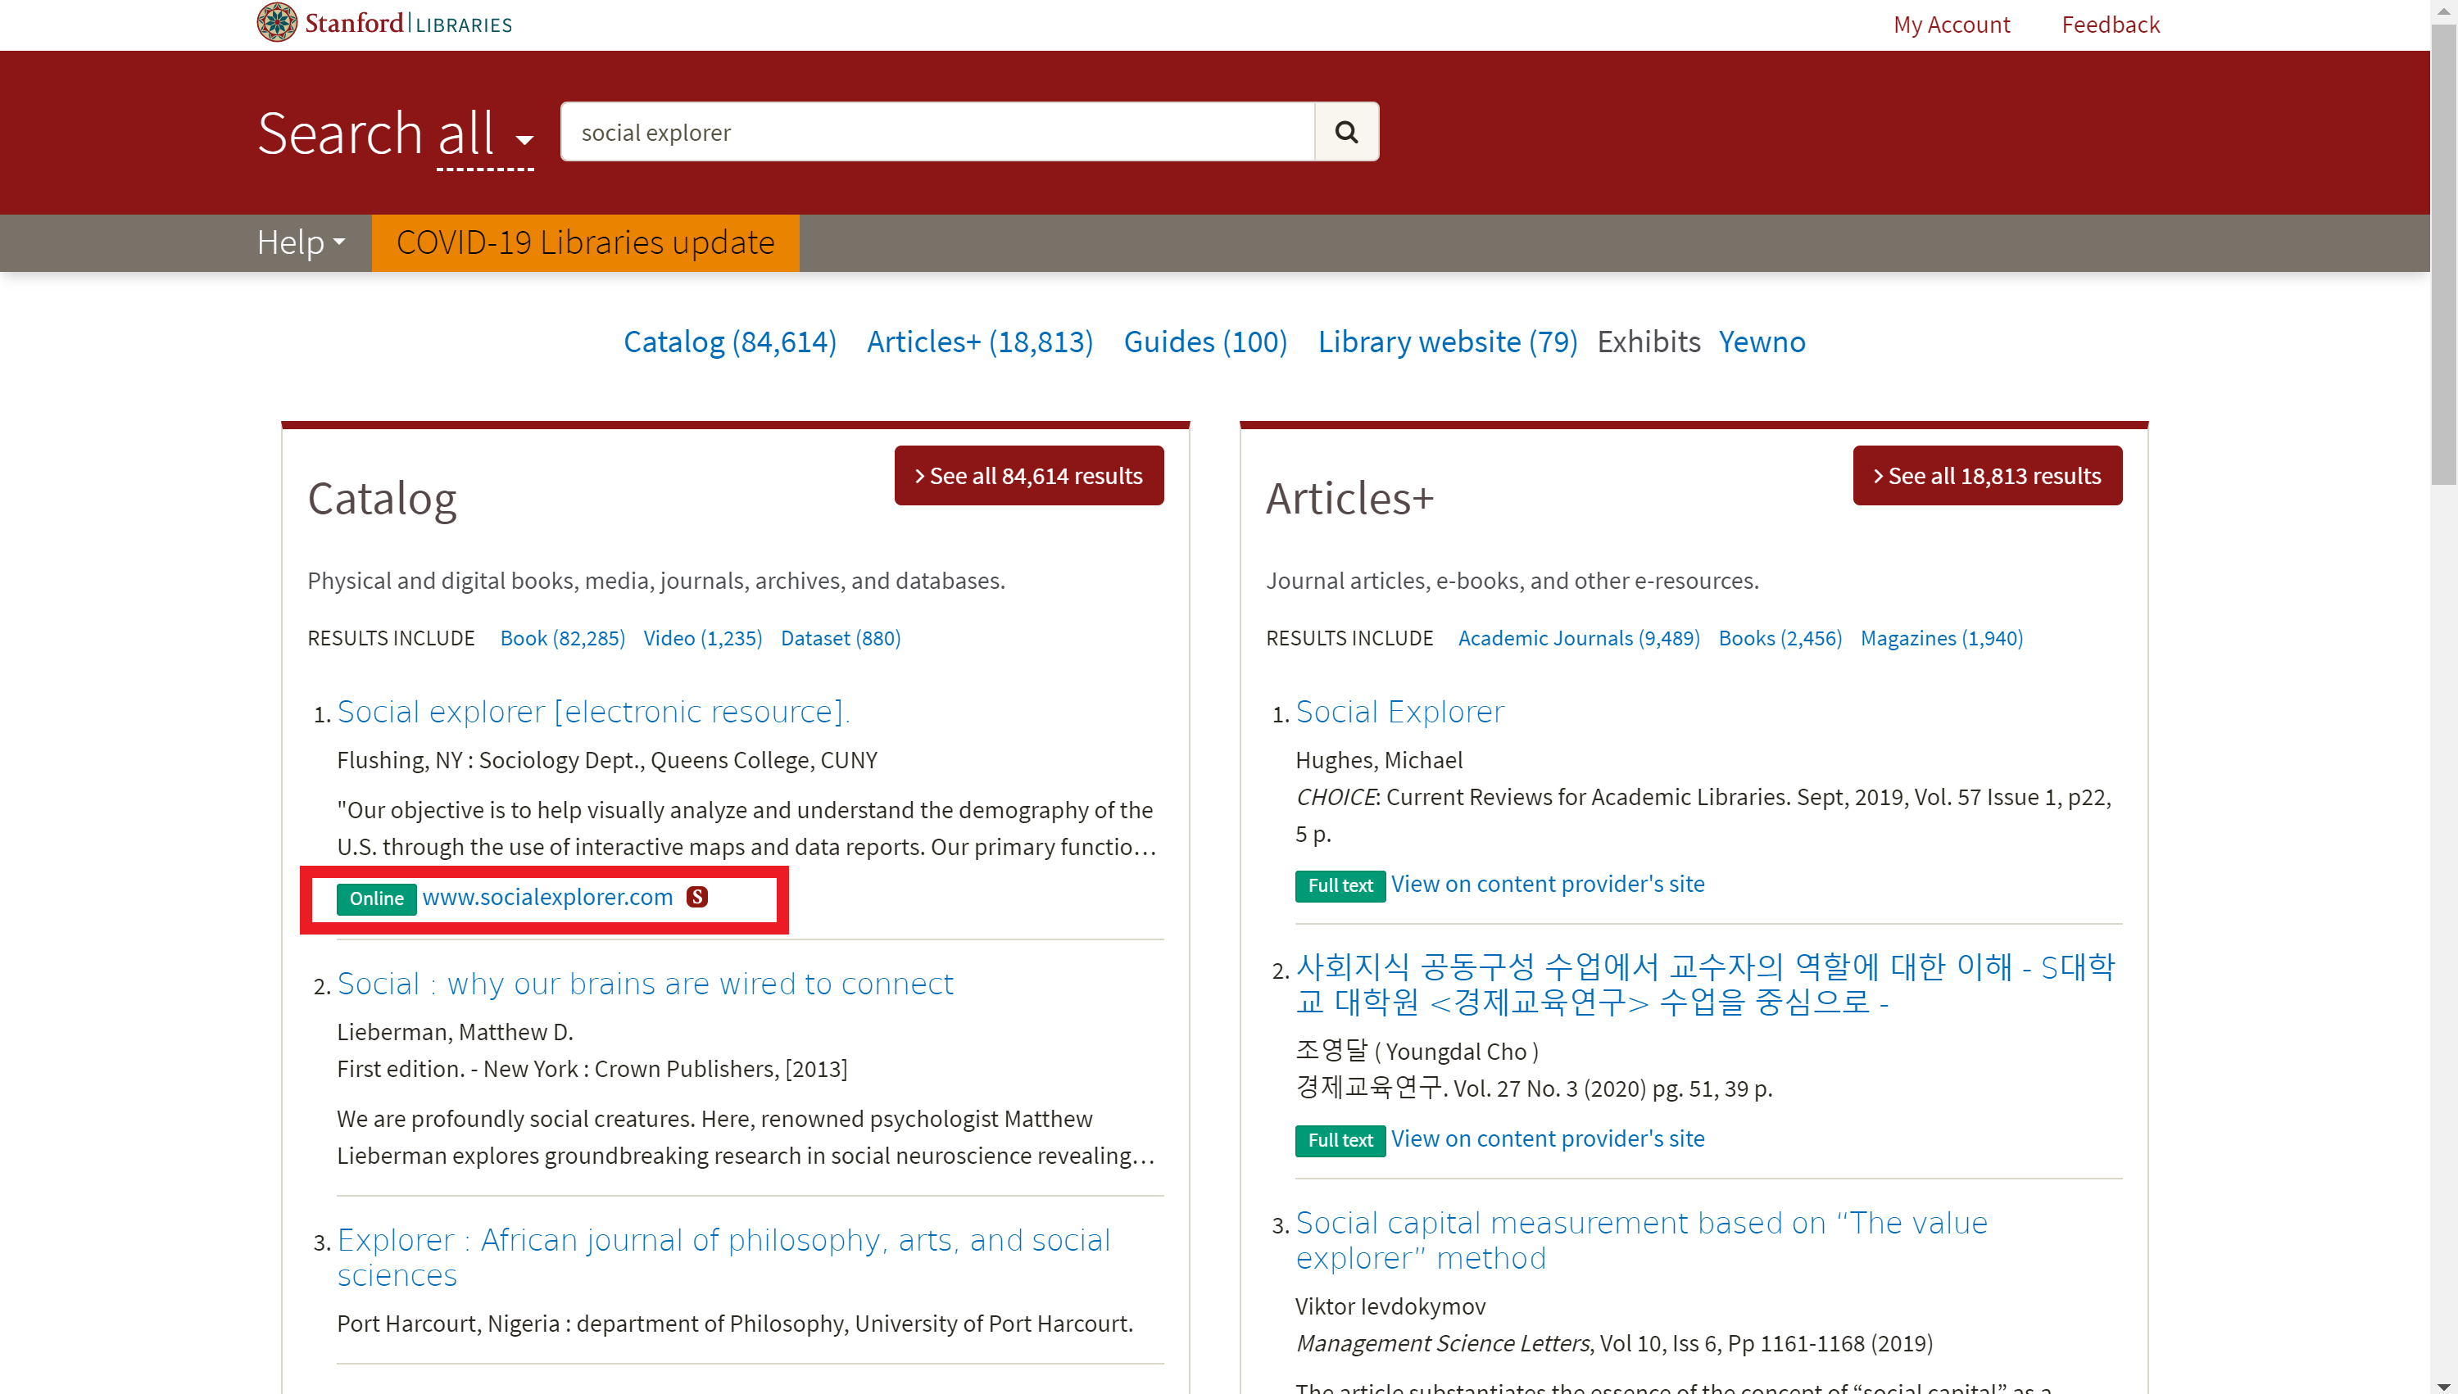2458x1394 pixels.
Task: Open My Account page
Action: 1951,25
